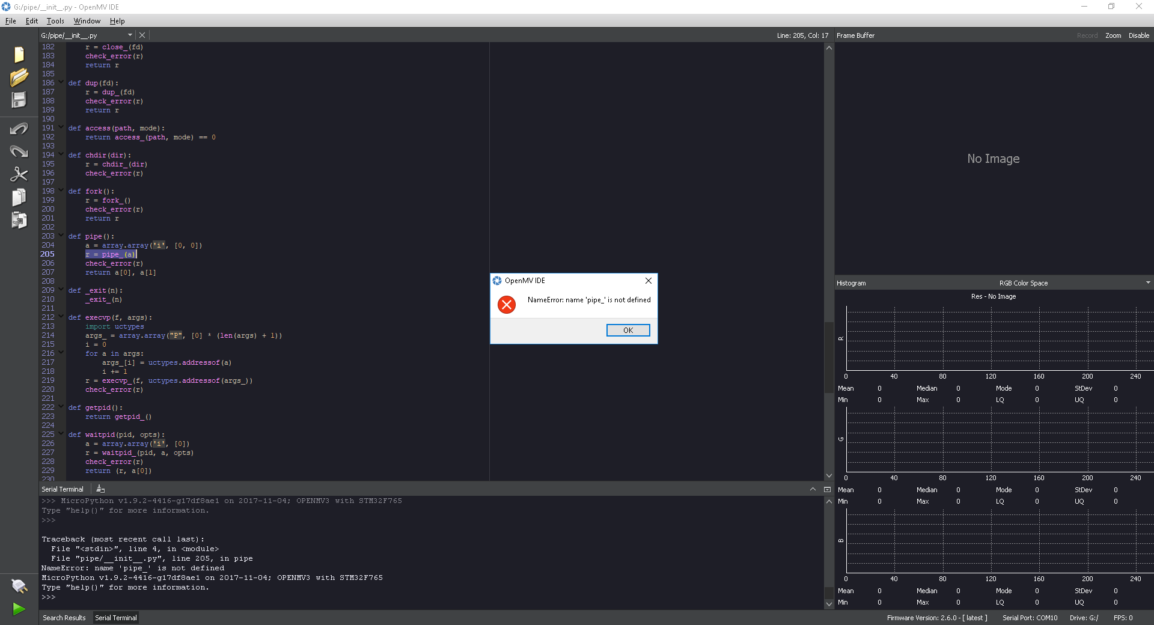Collapse the def execvp function at line 212
This screenshot has height=625, width=1154.
(61, 317)
